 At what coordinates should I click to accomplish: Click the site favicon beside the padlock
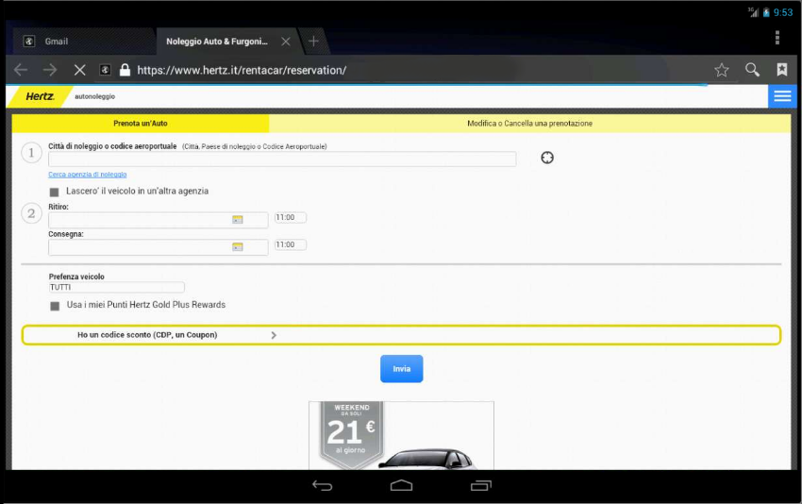tap(105, 70)
